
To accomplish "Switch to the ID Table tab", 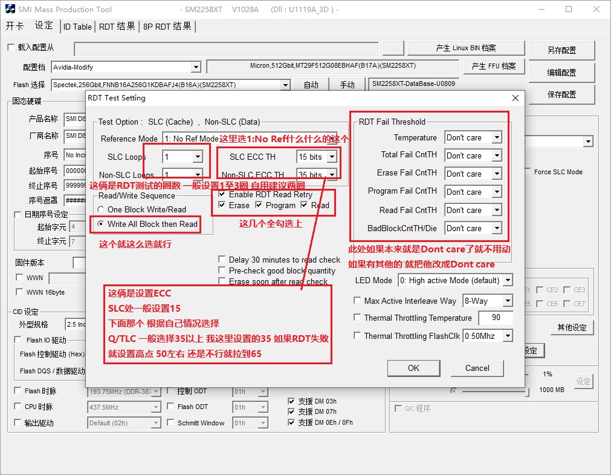I will 77,27.
